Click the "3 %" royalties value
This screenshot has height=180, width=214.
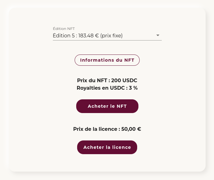click(x=133, y=88)
